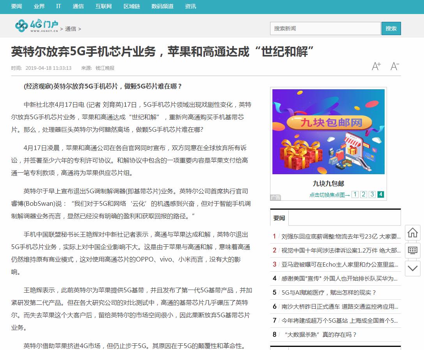Open the 九块九包邮 caption link

tap(328, 184)
